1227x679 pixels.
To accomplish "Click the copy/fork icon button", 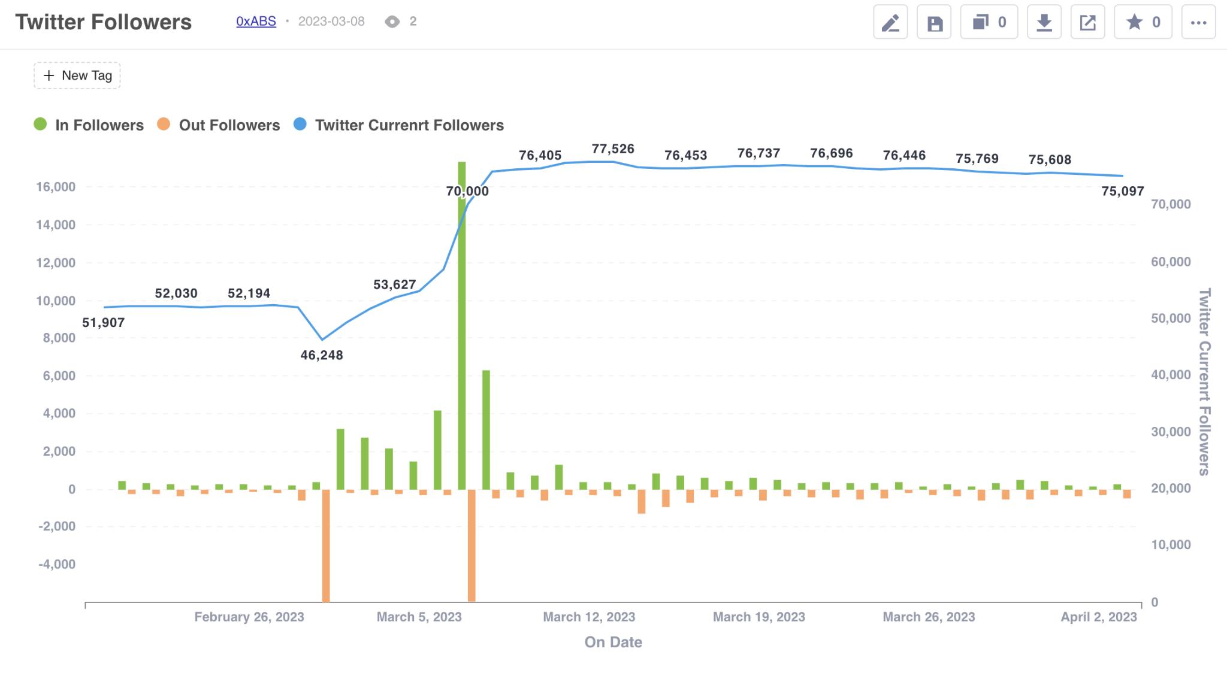I will coord(989,23).
